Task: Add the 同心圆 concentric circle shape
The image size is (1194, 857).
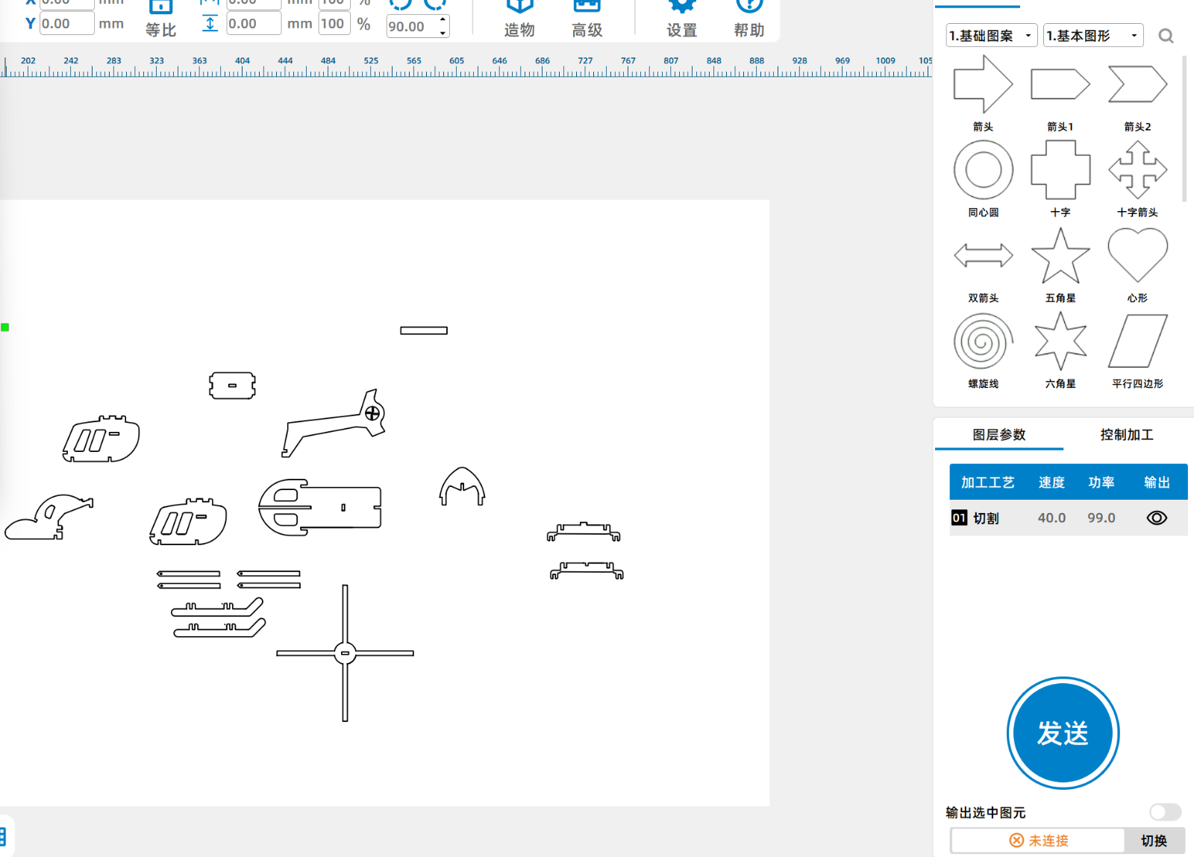Action: (983, 170)
